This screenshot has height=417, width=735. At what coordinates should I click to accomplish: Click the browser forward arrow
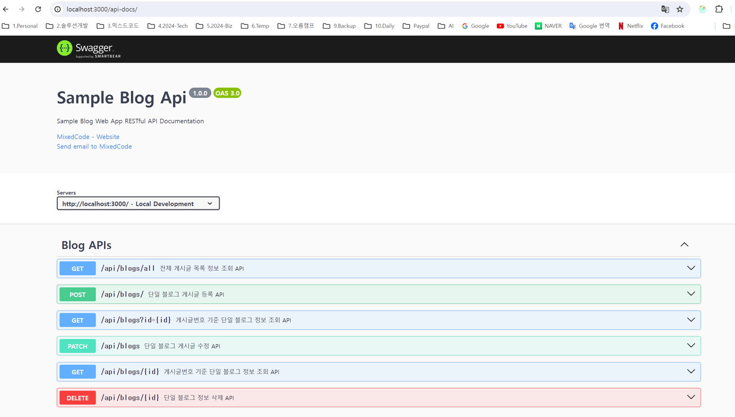pos(22,9)
